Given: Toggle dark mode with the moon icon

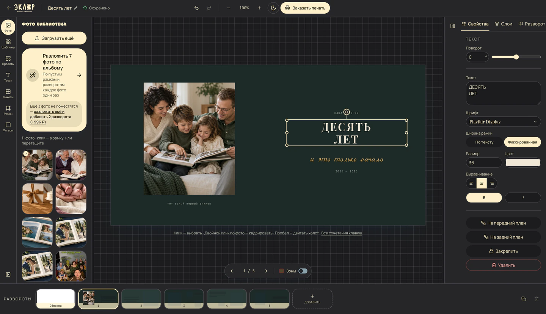Looking at the screenshot, I should pyautogui.click(x=273, y=8).
